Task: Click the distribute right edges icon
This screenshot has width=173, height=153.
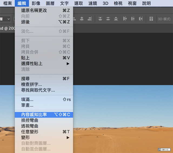Action: [141, 19]
